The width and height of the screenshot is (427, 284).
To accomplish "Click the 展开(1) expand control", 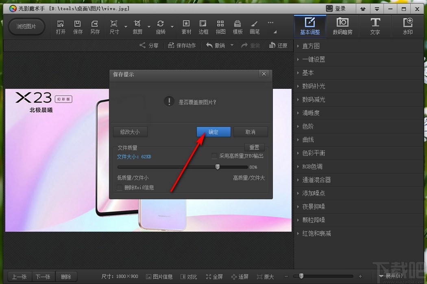I will 391,276.
